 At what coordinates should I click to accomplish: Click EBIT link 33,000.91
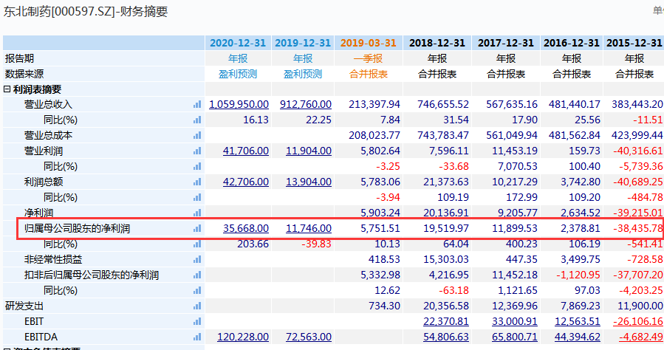pos(515,322)
